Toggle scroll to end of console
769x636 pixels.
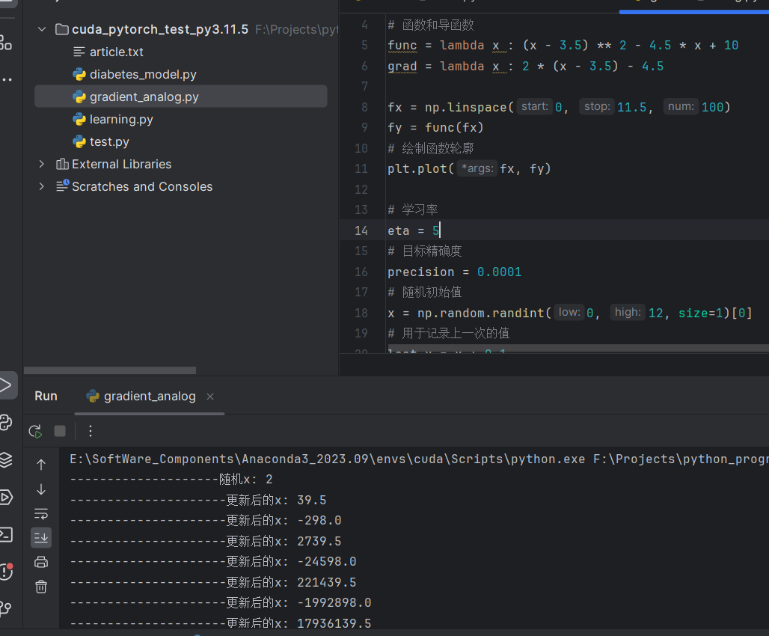[41, 537]
